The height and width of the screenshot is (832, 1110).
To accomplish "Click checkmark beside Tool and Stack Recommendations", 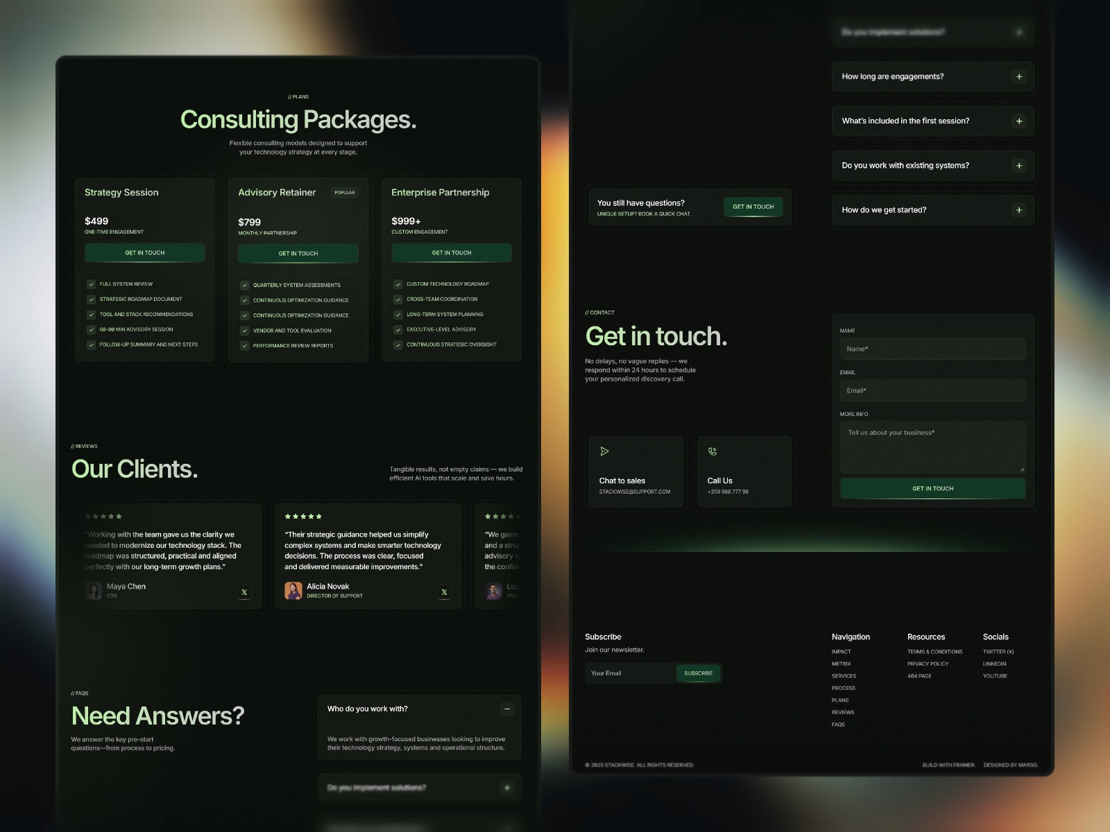I will 91,315.
